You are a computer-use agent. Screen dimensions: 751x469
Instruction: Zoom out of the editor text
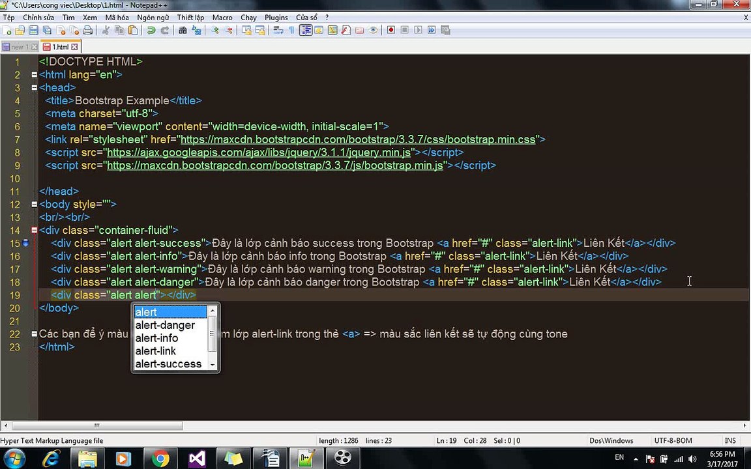click(x=228, y=30)
